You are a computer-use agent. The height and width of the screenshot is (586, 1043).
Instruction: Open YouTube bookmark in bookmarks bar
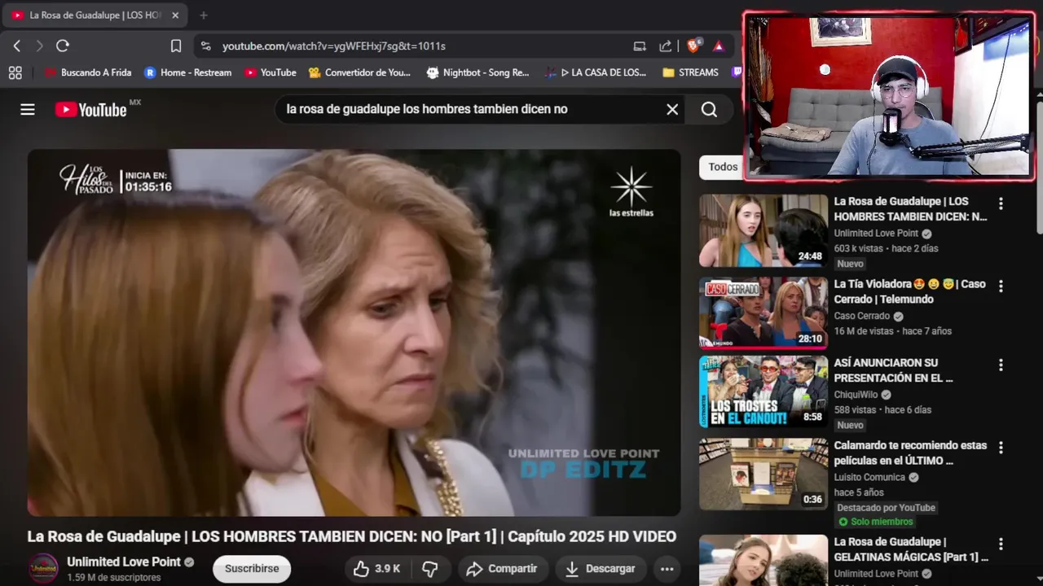(270, 72)
